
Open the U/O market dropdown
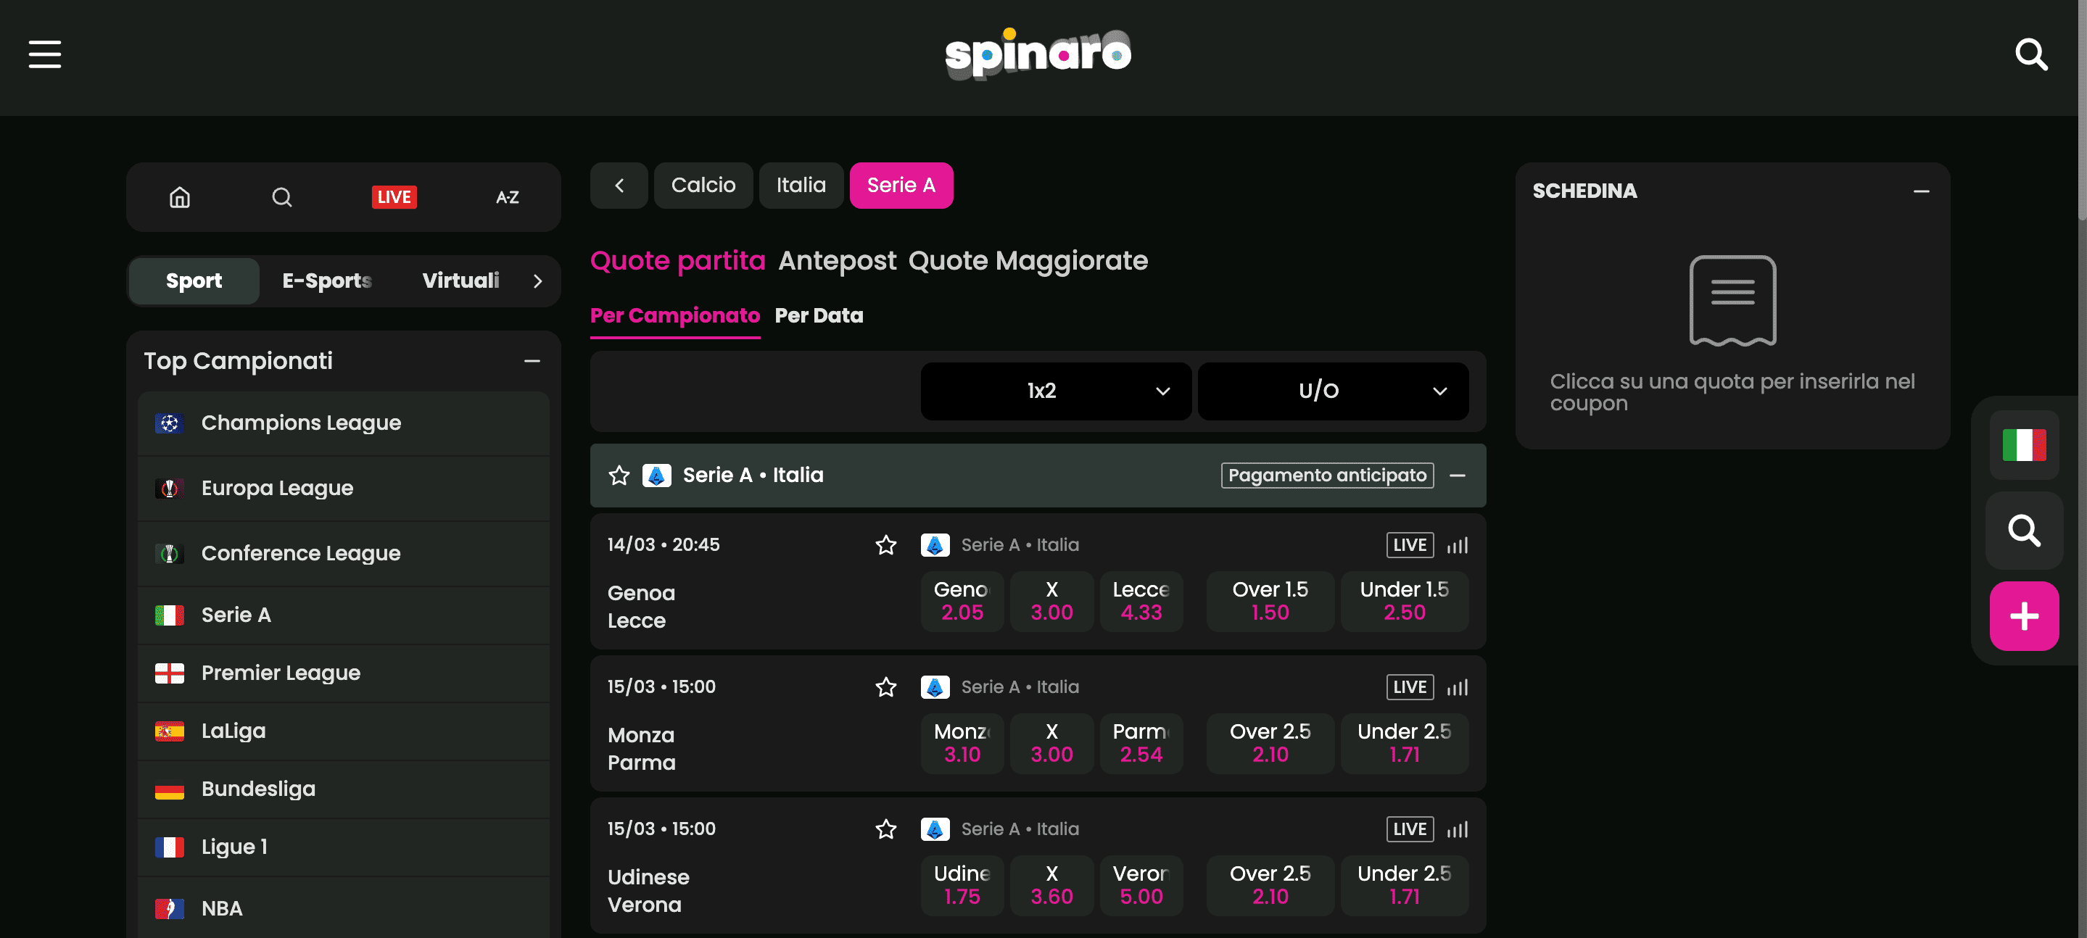(x=1333, y=391)
